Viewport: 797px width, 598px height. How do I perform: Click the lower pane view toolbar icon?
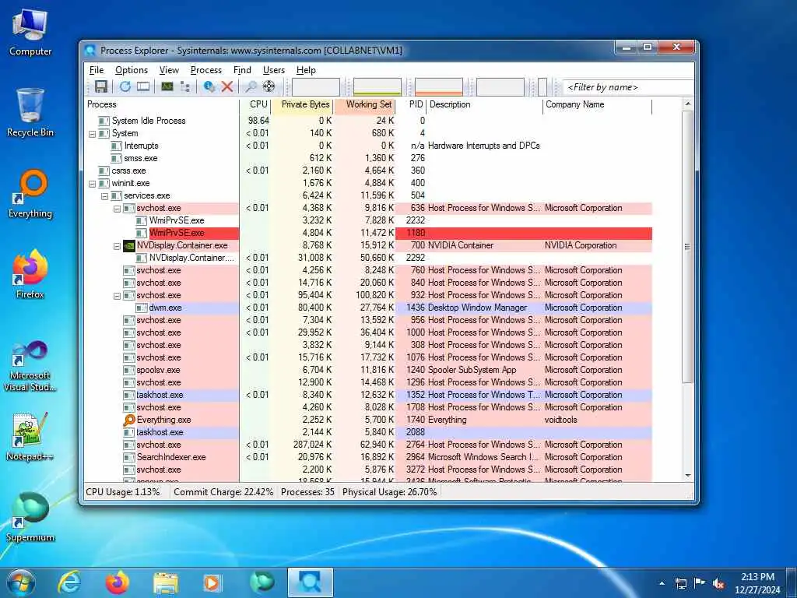click(x=143, y=87)
